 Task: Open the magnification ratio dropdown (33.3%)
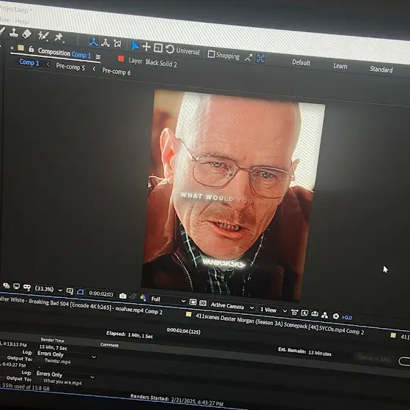click(48, 289)
